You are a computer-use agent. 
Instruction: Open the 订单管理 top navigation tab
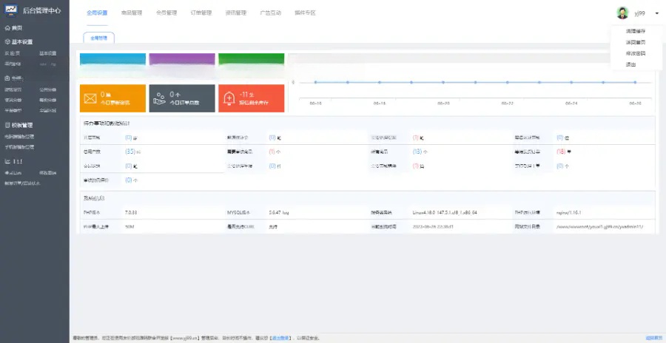[201, 13]
